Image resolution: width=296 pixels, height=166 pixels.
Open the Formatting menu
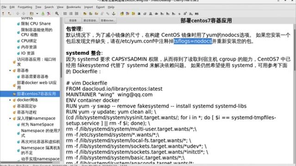pos(25,7)
